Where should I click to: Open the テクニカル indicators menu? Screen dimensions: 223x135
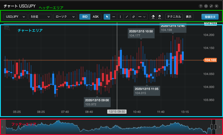[174, 17]
